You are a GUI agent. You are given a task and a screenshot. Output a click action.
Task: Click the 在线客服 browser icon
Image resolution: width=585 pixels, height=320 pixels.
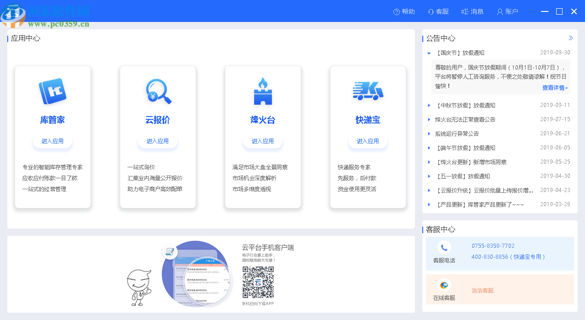point(443,284)
